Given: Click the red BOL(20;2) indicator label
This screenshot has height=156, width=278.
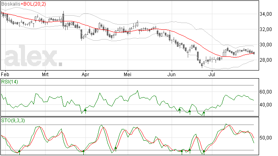Looking at the screenshot, I should pos(33,4).
